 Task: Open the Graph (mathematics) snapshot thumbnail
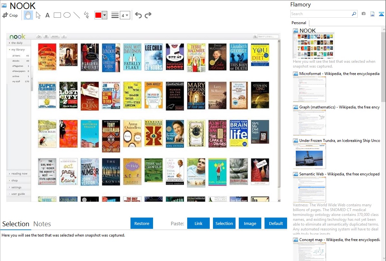(309, 123)
